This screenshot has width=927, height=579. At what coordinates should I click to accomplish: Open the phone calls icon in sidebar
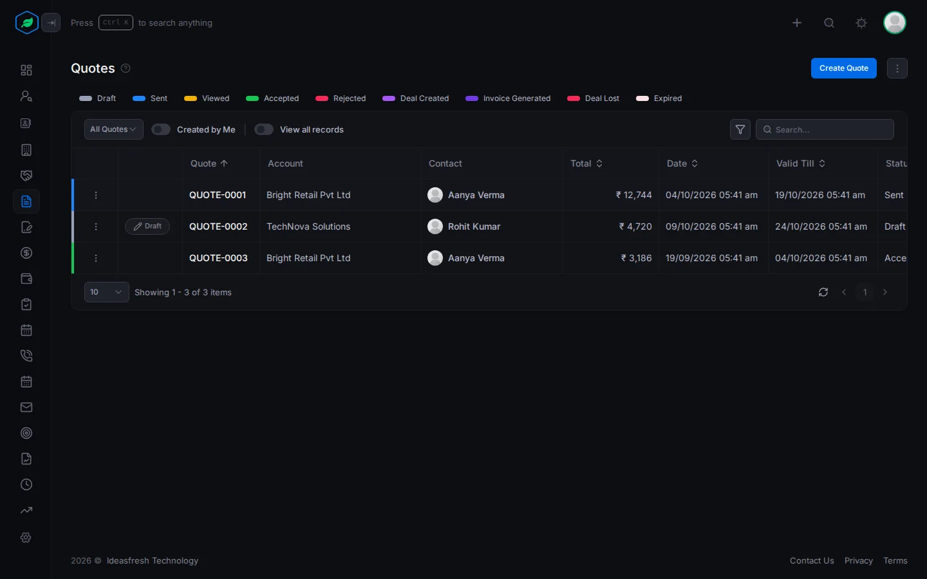[x=26, y=356]
